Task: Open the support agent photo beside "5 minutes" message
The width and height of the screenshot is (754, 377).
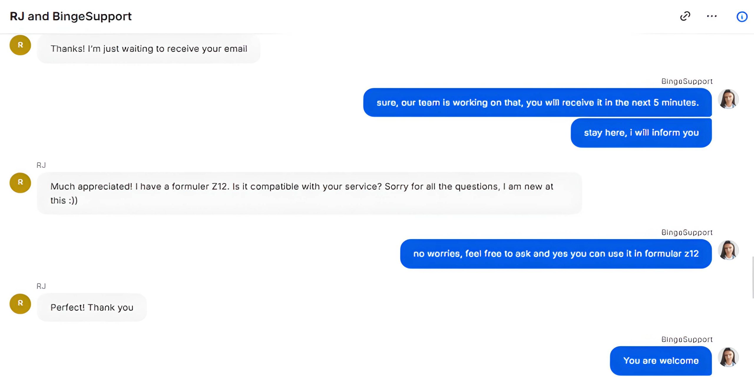Action: point(728,99)
